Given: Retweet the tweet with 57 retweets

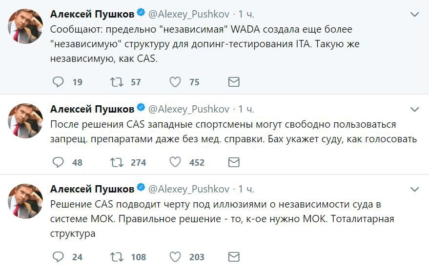Looking at the screenshot, I should pyautogui.click(x=117, y=82).
